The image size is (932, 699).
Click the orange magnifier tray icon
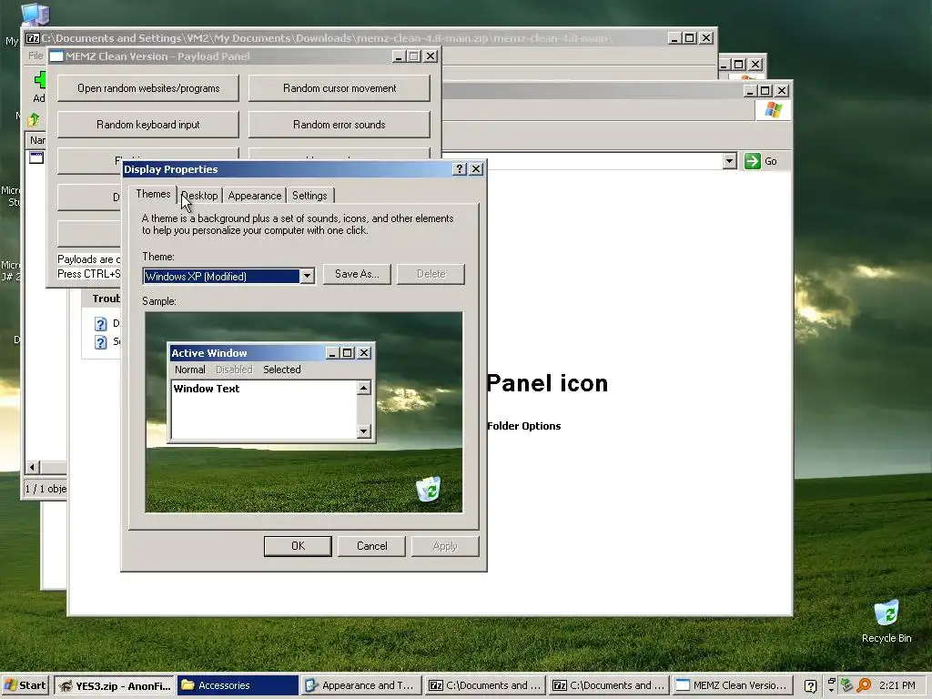click(864, 685)
